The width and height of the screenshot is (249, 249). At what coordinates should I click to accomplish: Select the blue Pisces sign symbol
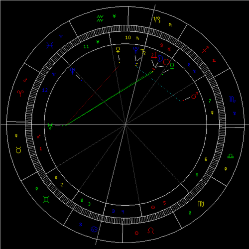coord(50,45)
